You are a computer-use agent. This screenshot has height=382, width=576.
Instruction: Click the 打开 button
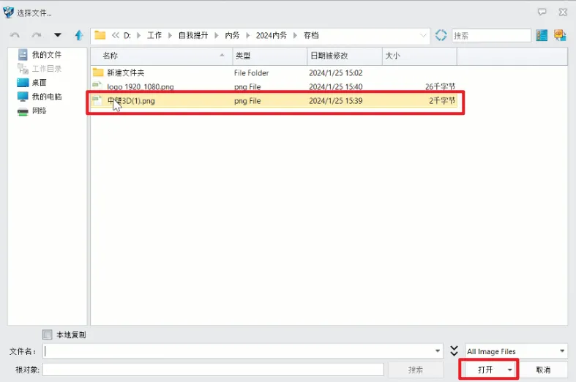tap(485, 370)
